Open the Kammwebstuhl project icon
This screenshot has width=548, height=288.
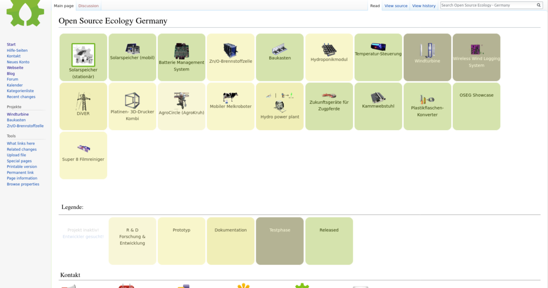378,97
